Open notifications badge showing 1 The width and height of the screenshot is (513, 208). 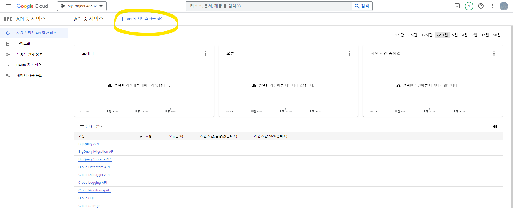469,6
